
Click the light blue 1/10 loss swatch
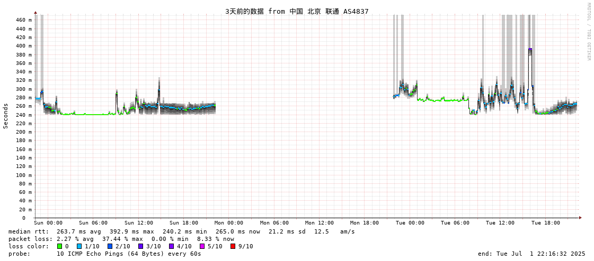[79, 246]
